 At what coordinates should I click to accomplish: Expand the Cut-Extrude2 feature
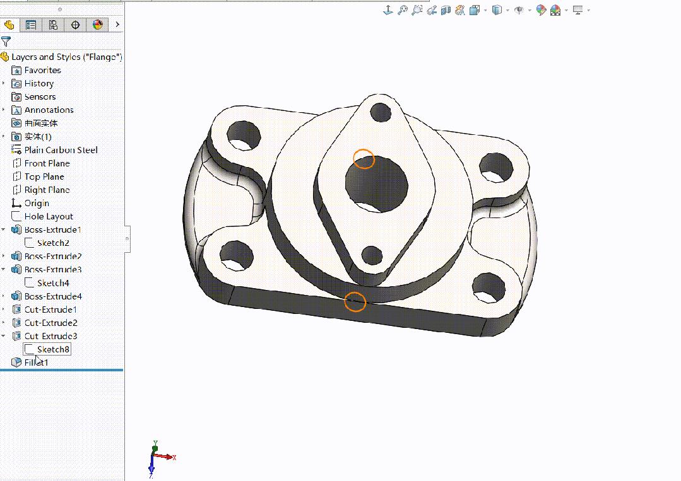[x=4, y=322]
